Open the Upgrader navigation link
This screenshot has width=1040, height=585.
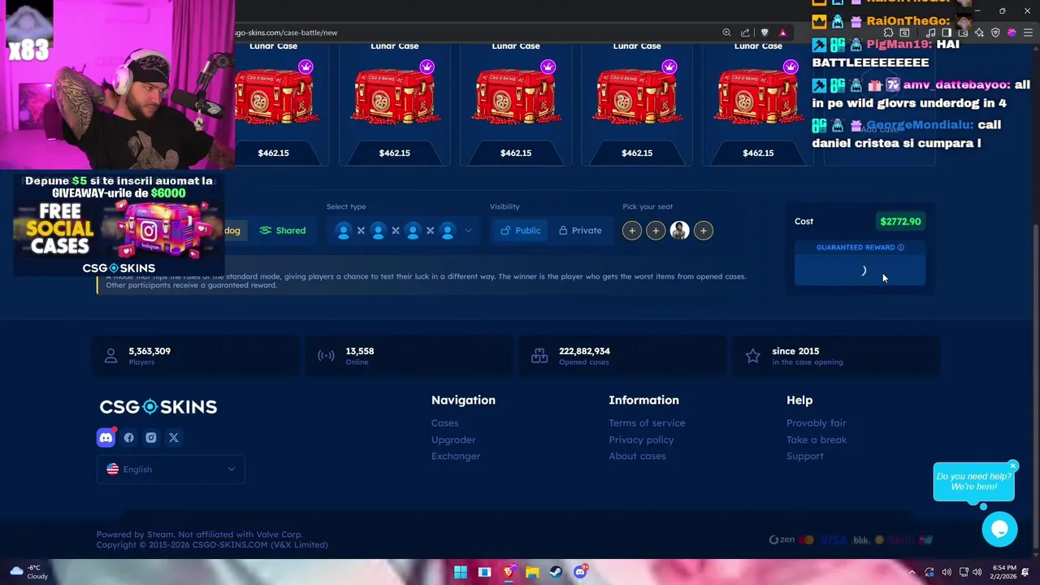point(453,440)
